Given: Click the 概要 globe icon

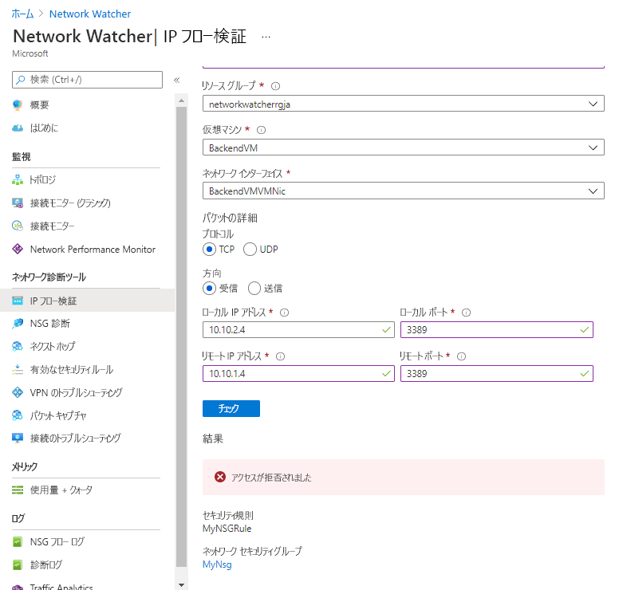Looking at the screenshot, I should coord(18,105).
